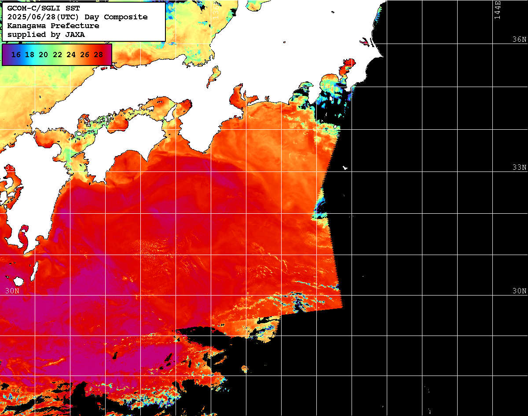Click the 26 label on temperature legend

point(85,55)
